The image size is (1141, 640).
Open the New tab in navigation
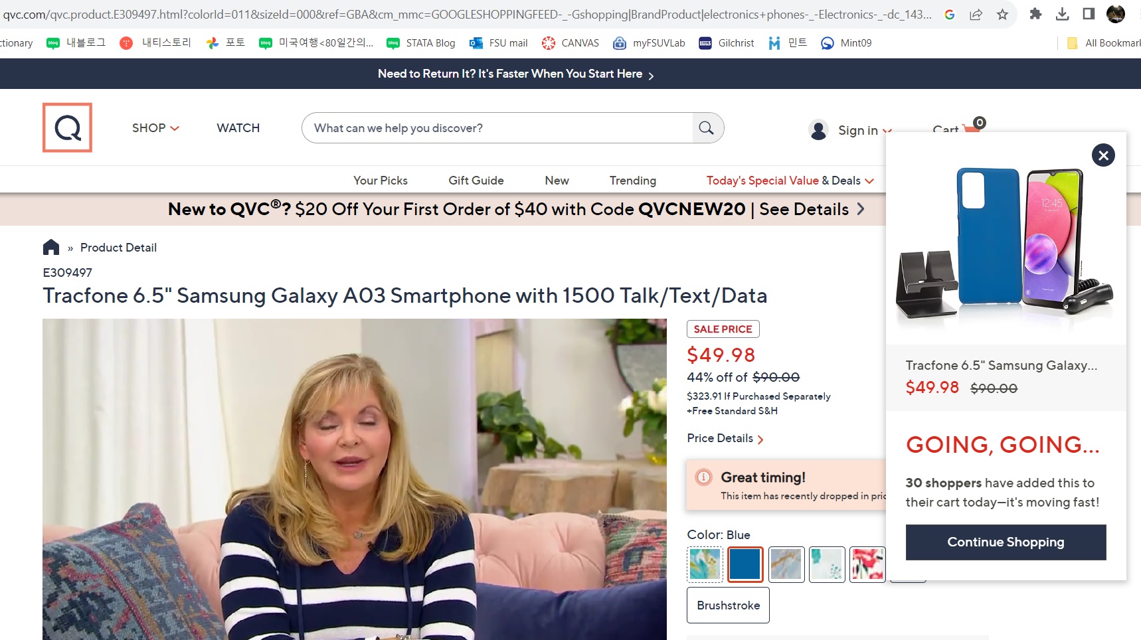tap(557, 181)
